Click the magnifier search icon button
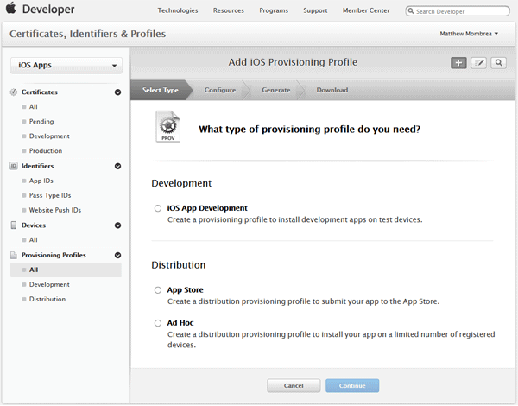Screen dimensions: 518x406 point(499,63)
